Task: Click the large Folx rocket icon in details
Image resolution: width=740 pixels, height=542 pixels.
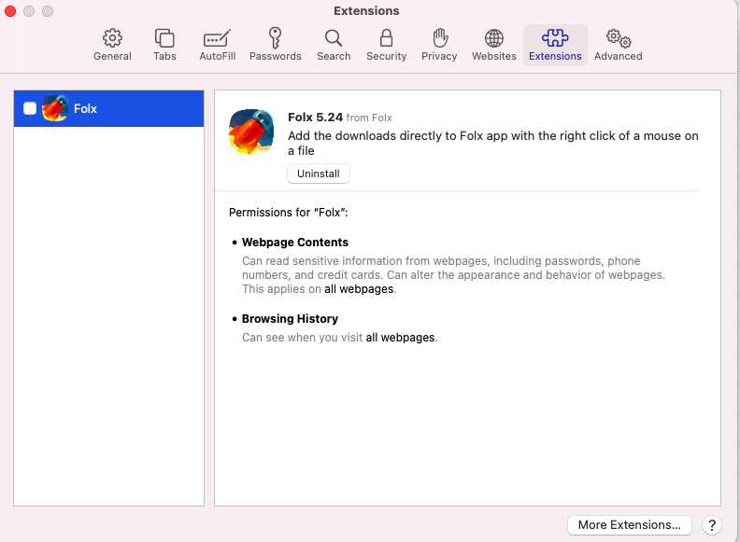Action: 251,132
